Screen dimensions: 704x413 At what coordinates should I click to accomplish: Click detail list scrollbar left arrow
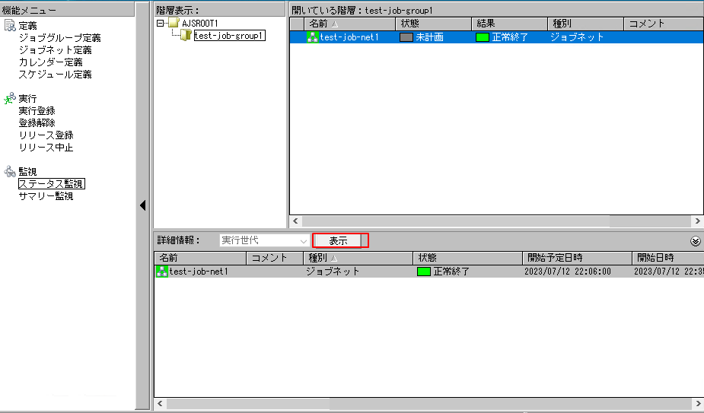tap(160, 404)
